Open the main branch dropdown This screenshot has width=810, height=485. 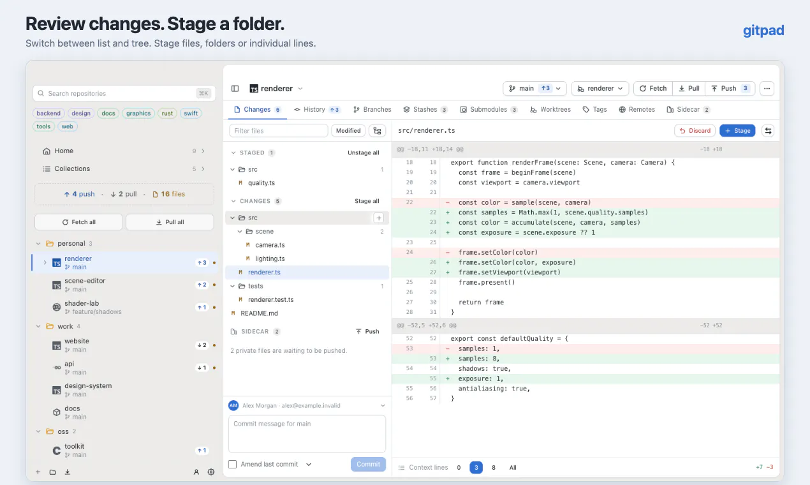pos(535,89)
